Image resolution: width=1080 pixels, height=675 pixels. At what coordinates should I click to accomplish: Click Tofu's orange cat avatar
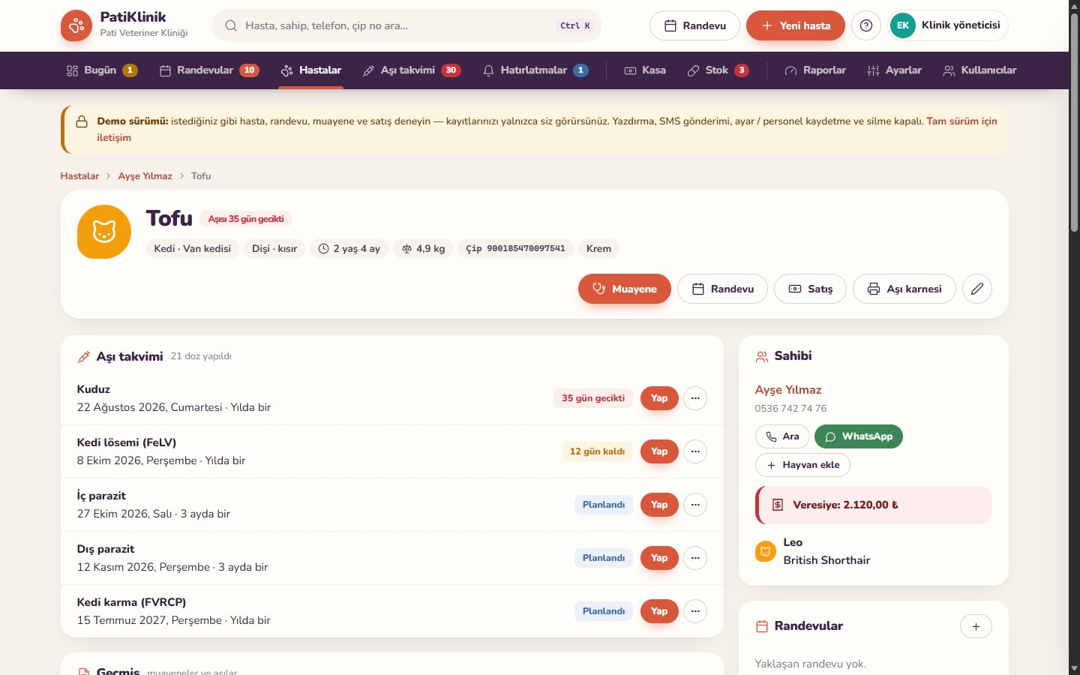[x=104, y=232]
